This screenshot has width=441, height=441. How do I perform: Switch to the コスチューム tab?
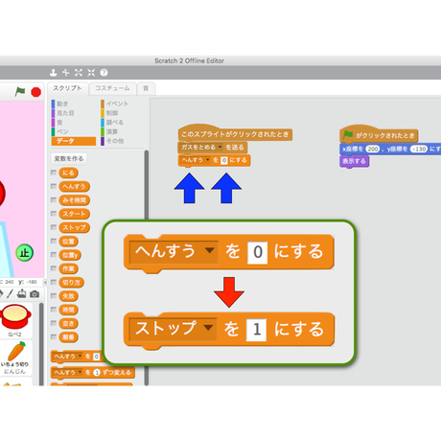click(112, 88)
